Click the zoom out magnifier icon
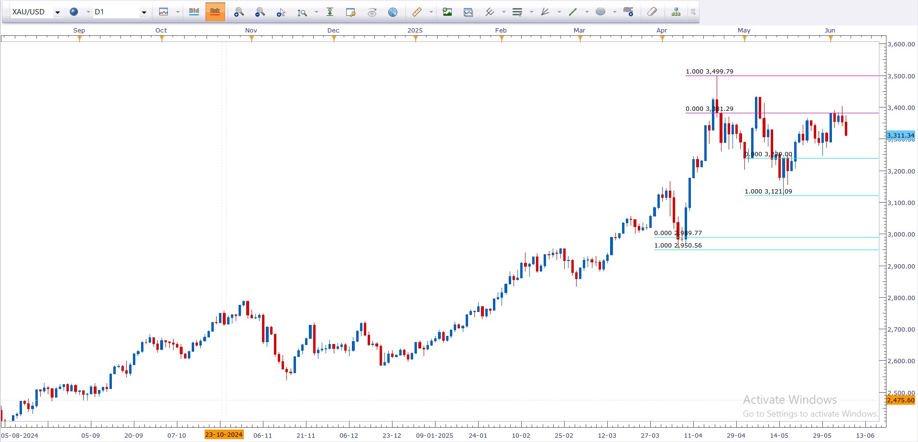 (x=260, y=12)
